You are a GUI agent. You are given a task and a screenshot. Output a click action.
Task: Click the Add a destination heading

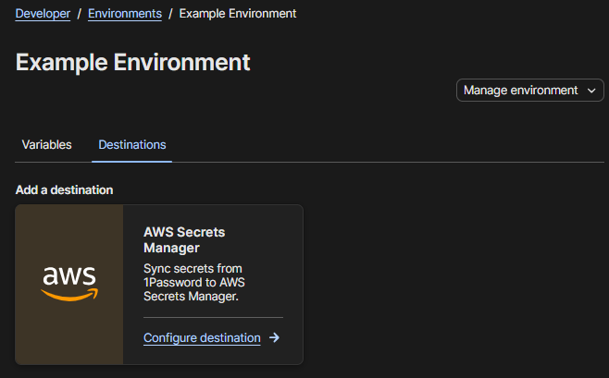point(64,189)
